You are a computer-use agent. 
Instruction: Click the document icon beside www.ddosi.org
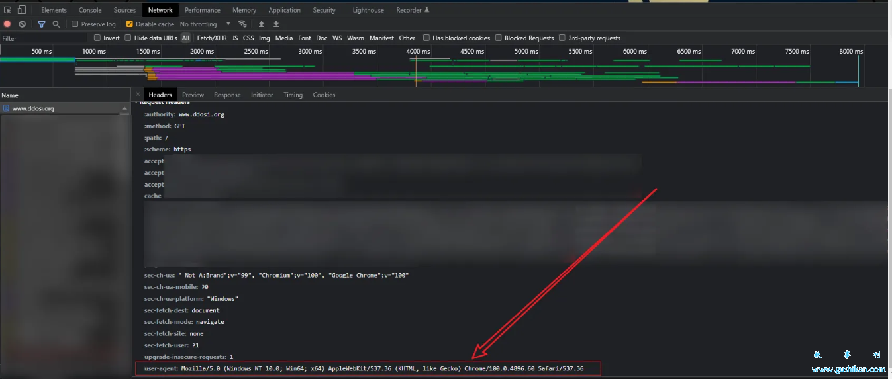(6, 108)
